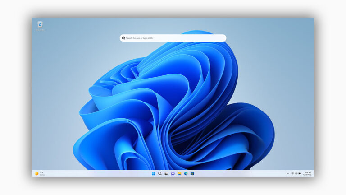Click the 'Search the web or type a URL' box
The width and height of the screenshot is (346, 195).
tap(173, 38)
